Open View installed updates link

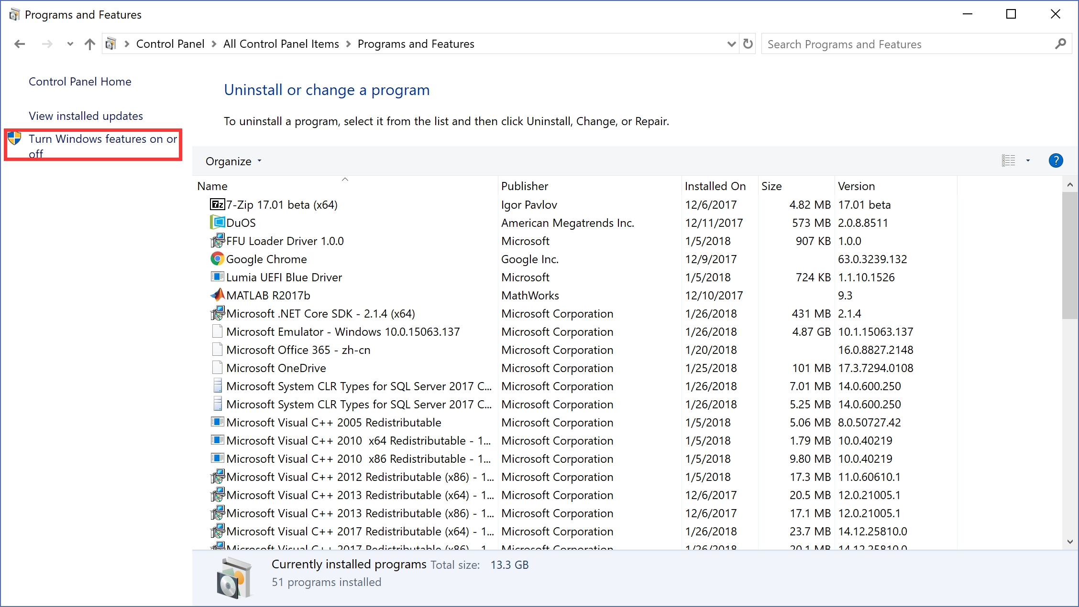click(x=86, y=116)
